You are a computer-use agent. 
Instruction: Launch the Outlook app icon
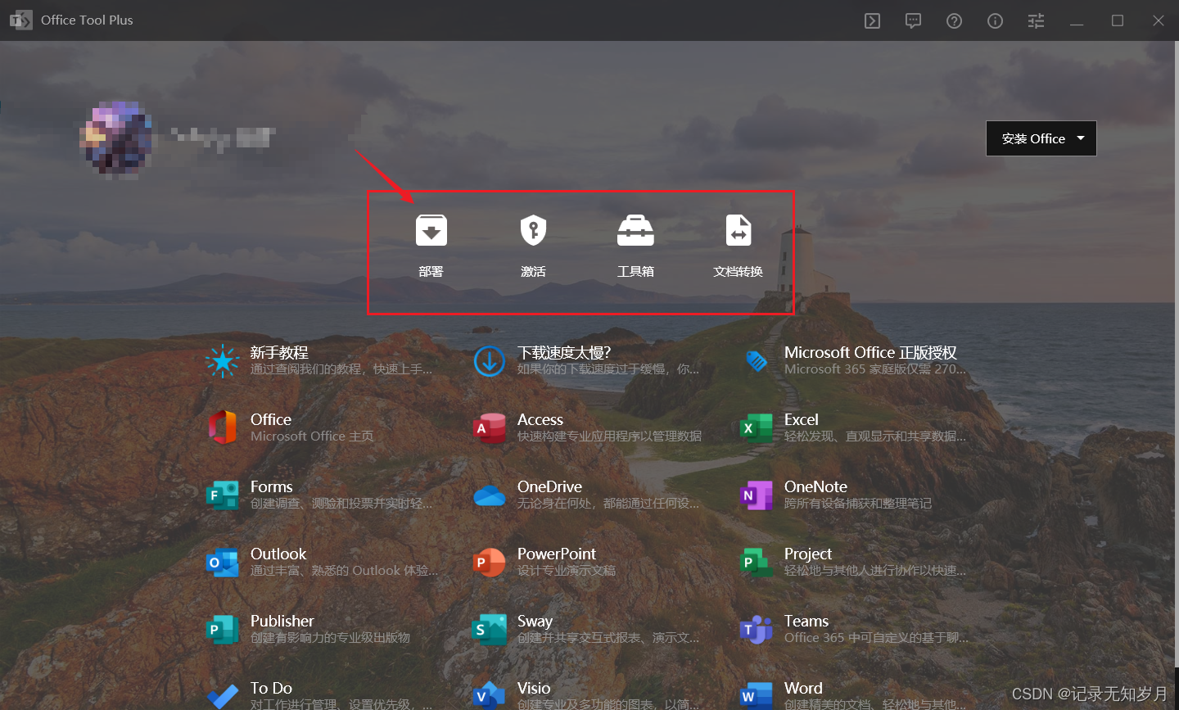223,562
